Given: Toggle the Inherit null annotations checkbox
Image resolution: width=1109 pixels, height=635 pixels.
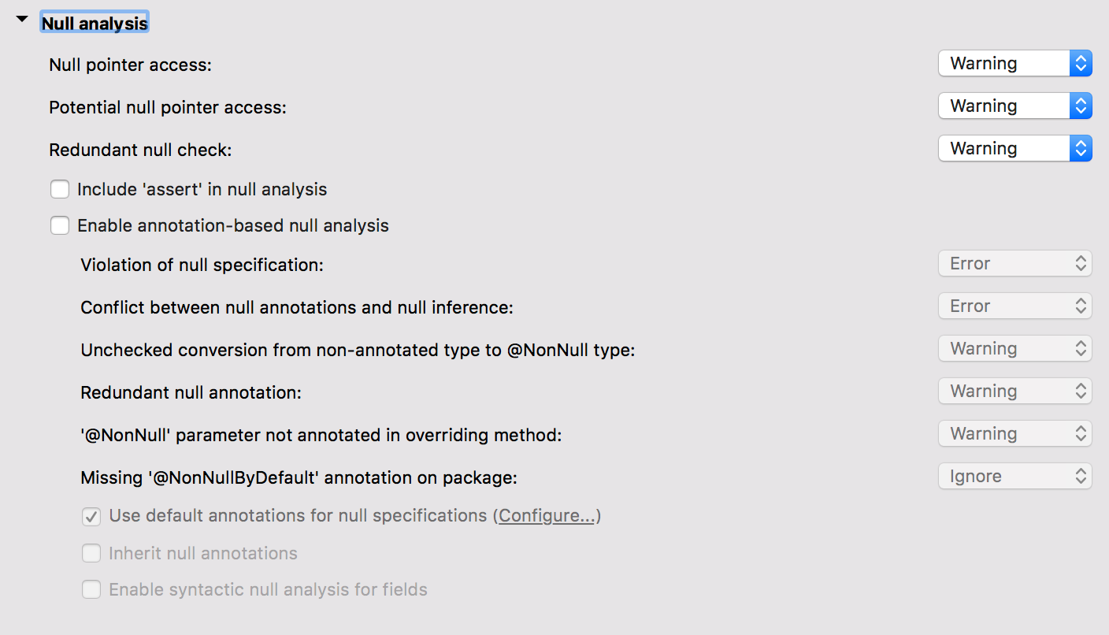Looking at the screenshot, I should click(92, 554).
